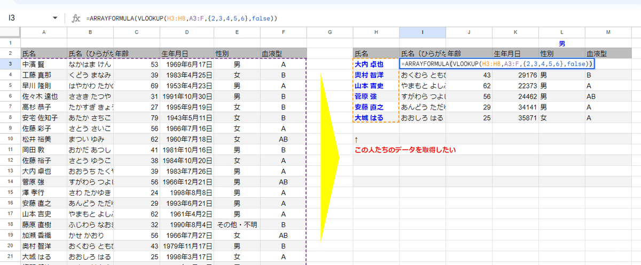The image size is (641, 265).
Task: Click the おかだ あつし reading cell
Action: pyautogui.click(x=90, y=149)
